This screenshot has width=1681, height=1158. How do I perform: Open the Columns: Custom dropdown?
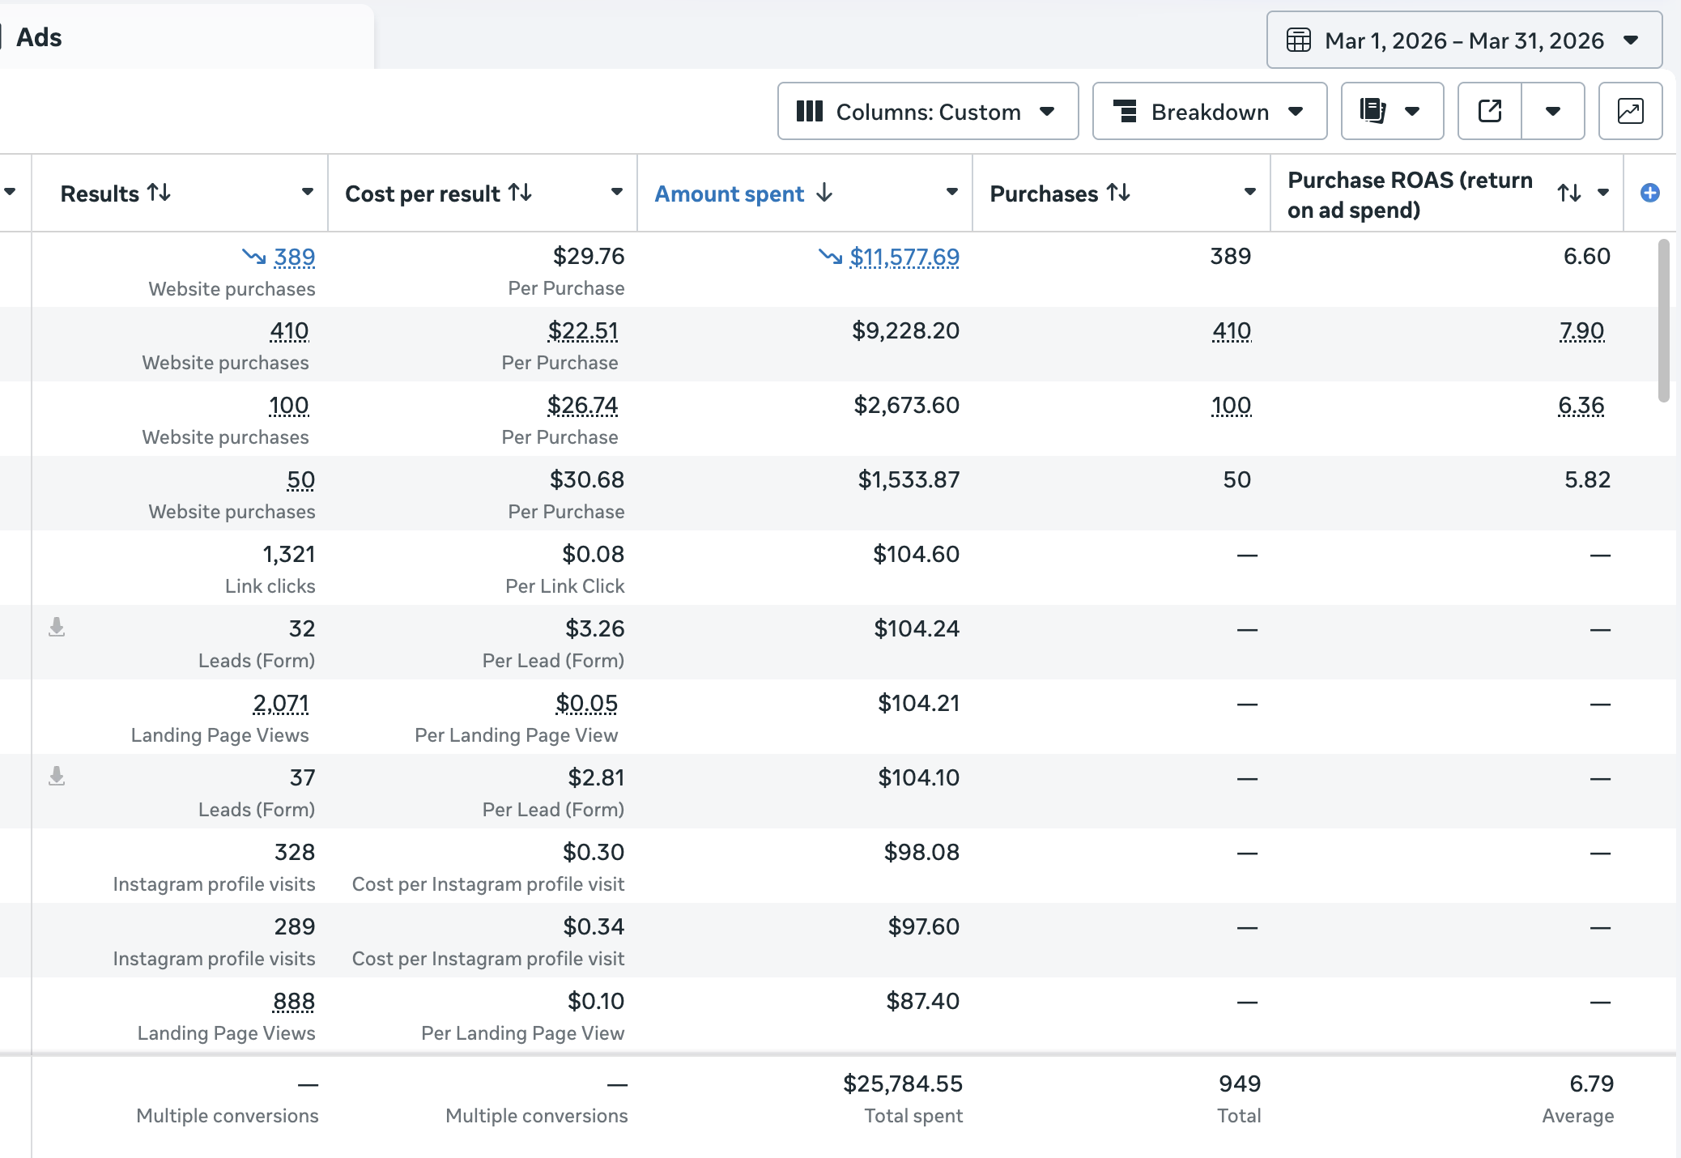tap(928, 111)
